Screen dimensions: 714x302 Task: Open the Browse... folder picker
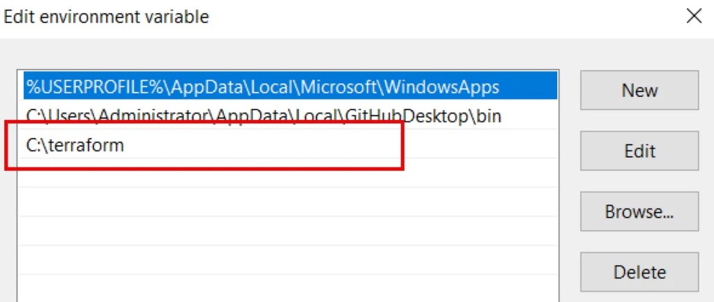[639, 211]
